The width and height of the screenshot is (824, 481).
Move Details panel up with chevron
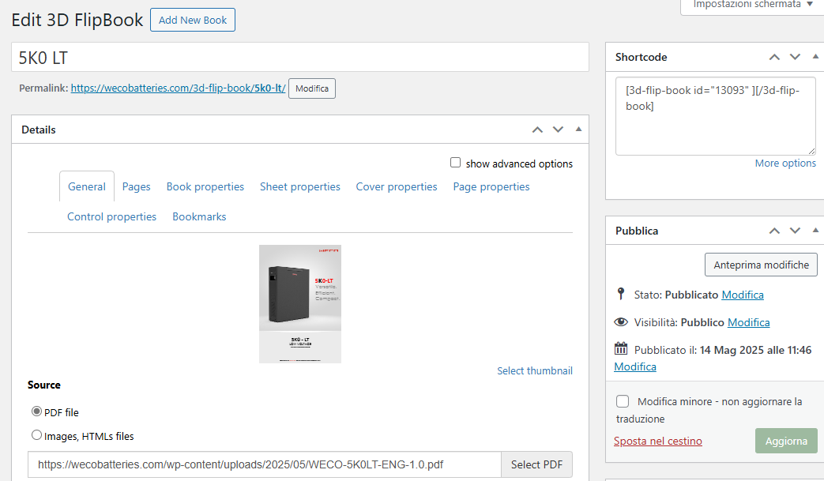[537, 130]
